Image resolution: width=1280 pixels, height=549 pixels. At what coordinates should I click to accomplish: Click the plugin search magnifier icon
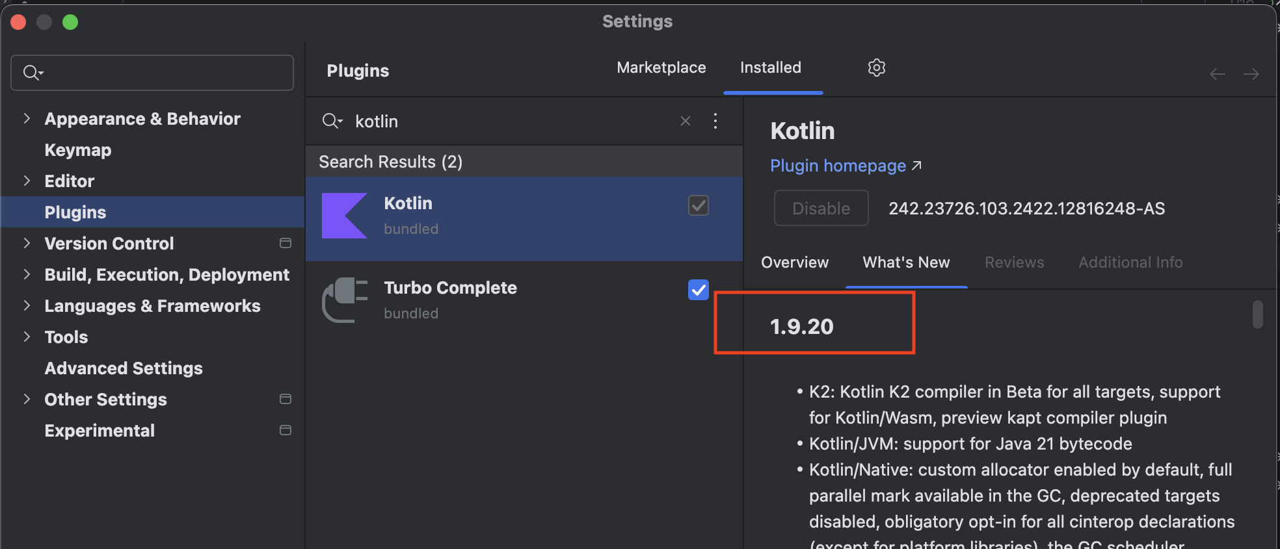(x=332, y=121)
